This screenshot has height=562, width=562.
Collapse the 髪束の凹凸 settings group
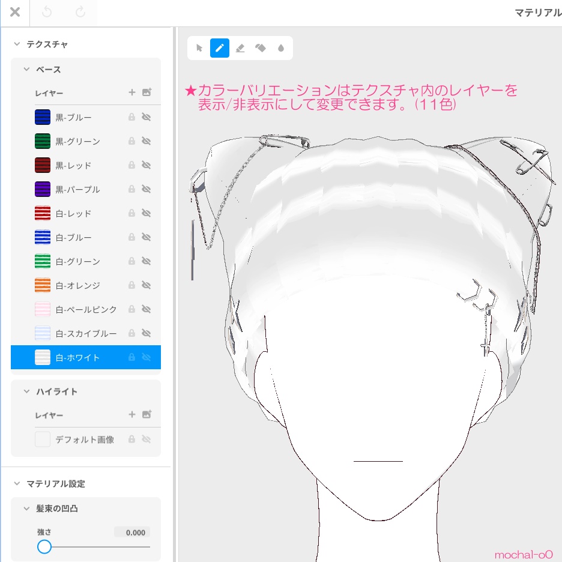[26, 508]
